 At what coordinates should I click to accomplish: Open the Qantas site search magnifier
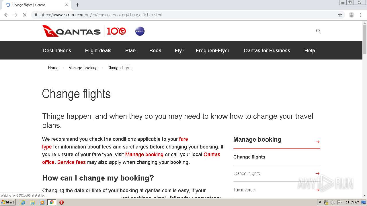[x=318, y=31]
